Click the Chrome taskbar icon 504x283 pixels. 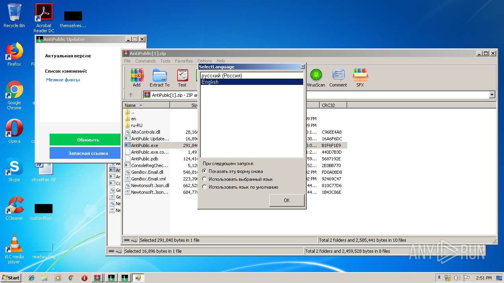71,278
